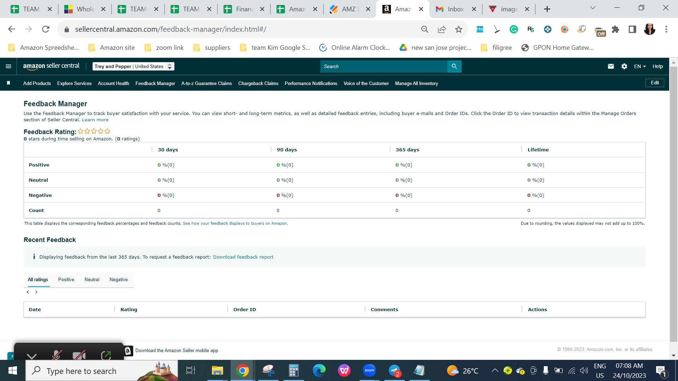
Task: Reload the page with the refresh icon
Action: [x=46, y=29]
